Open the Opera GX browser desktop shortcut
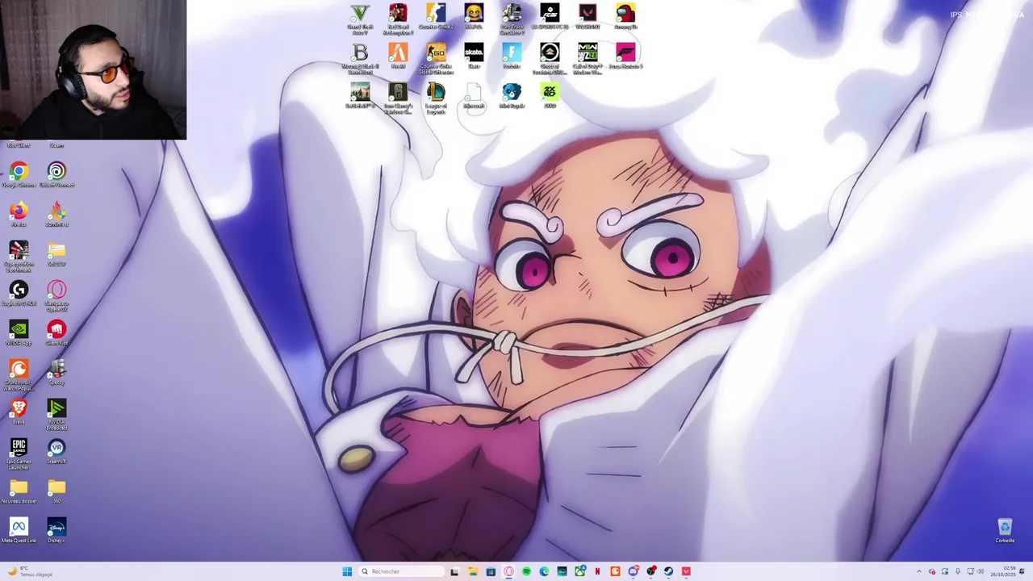This screenshot has height=581, width=1033. 56,295
